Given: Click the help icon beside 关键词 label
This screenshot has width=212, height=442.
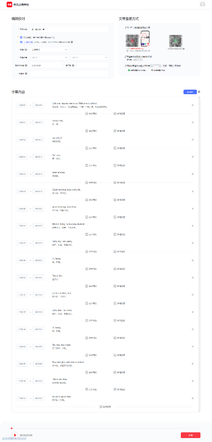Looking at the screenshot, I should click(x=26, y=74).
